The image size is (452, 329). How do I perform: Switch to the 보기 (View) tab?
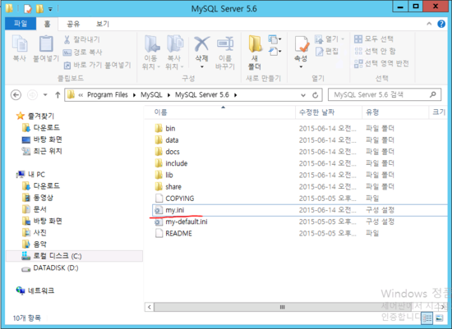(103, 24)
